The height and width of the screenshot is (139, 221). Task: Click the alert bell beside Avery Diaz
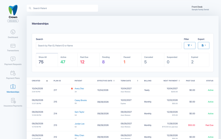[72, 88]
